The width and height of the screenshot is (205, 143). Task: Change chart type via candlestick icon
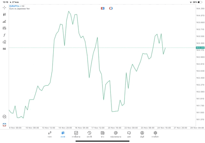4,14
